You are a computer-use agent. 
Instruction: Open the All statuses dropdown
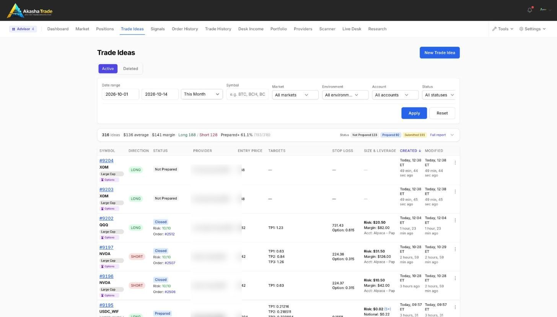(x=439, y=95)
